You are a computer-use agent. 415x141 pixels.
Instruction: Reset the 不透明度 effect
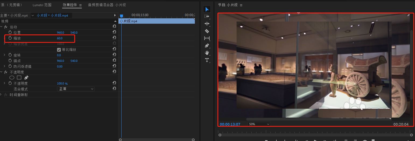tap(114, 72)
